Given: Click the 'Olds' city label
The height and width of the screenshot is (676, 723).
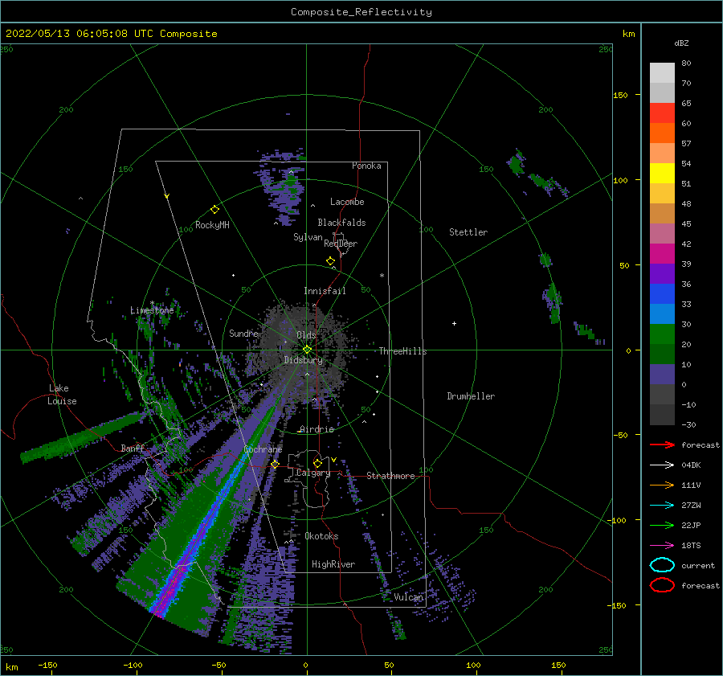Looking at the screenshot, I should click(x=306, y=335).
